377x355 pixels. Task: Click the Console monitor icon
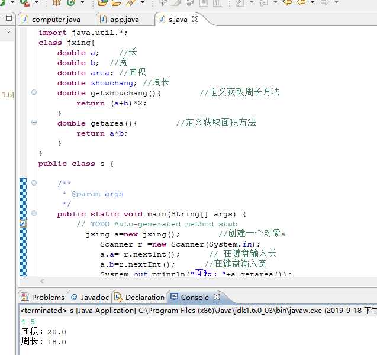pos(174,297)
